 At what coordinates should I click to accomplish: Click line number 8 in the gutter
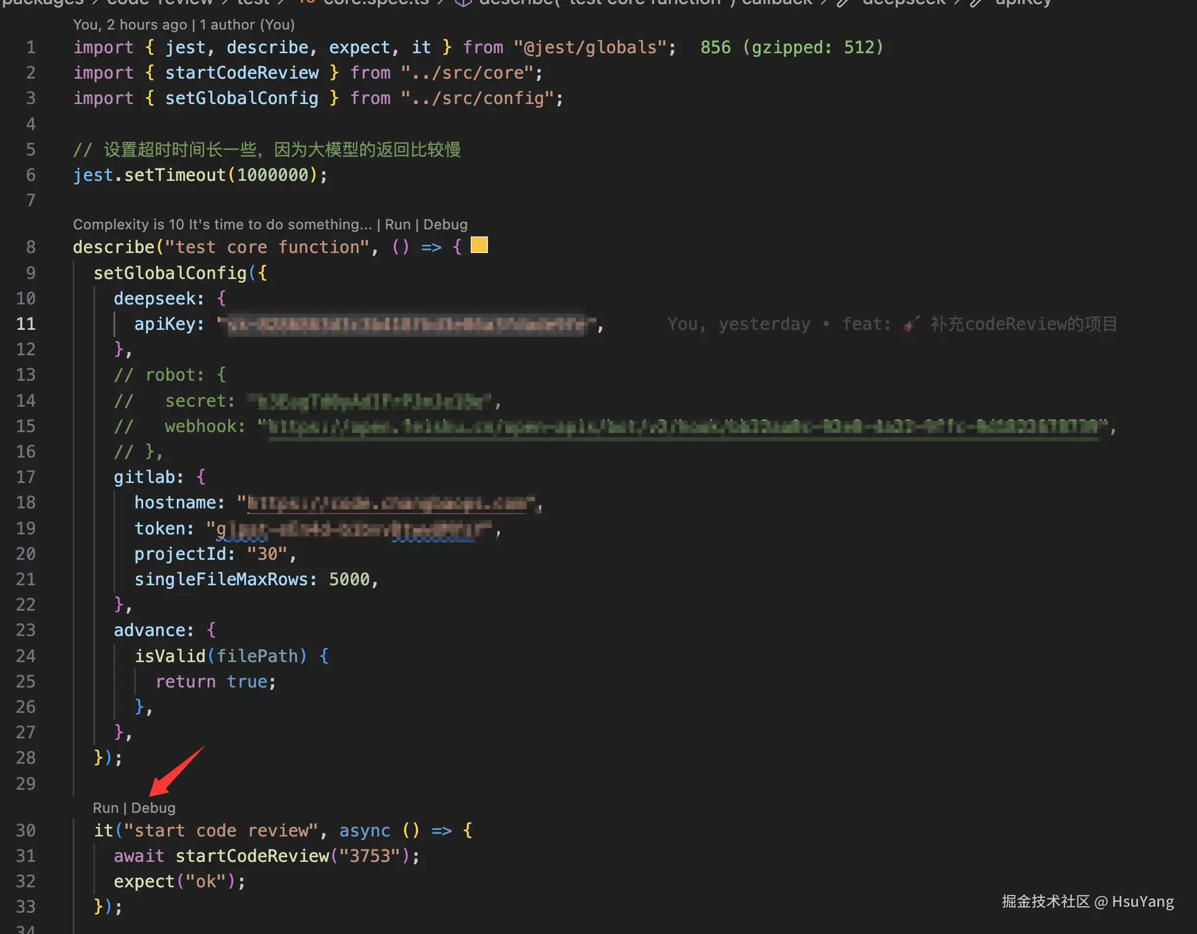tap(31, 247)
